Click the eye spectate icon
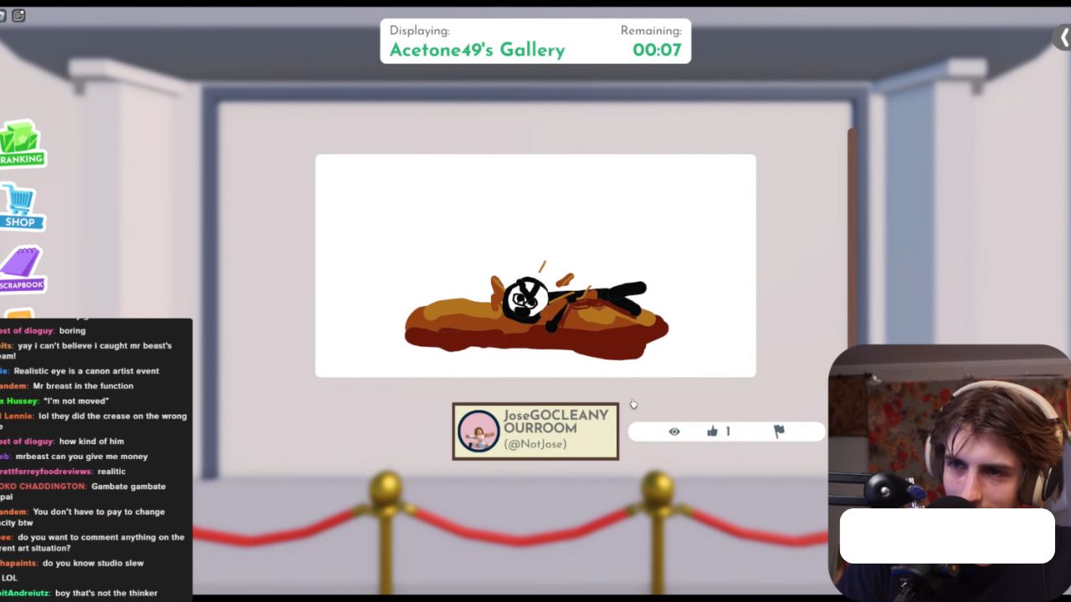The height and width of the screenshot is (602, 1071). tap(674, 431)
